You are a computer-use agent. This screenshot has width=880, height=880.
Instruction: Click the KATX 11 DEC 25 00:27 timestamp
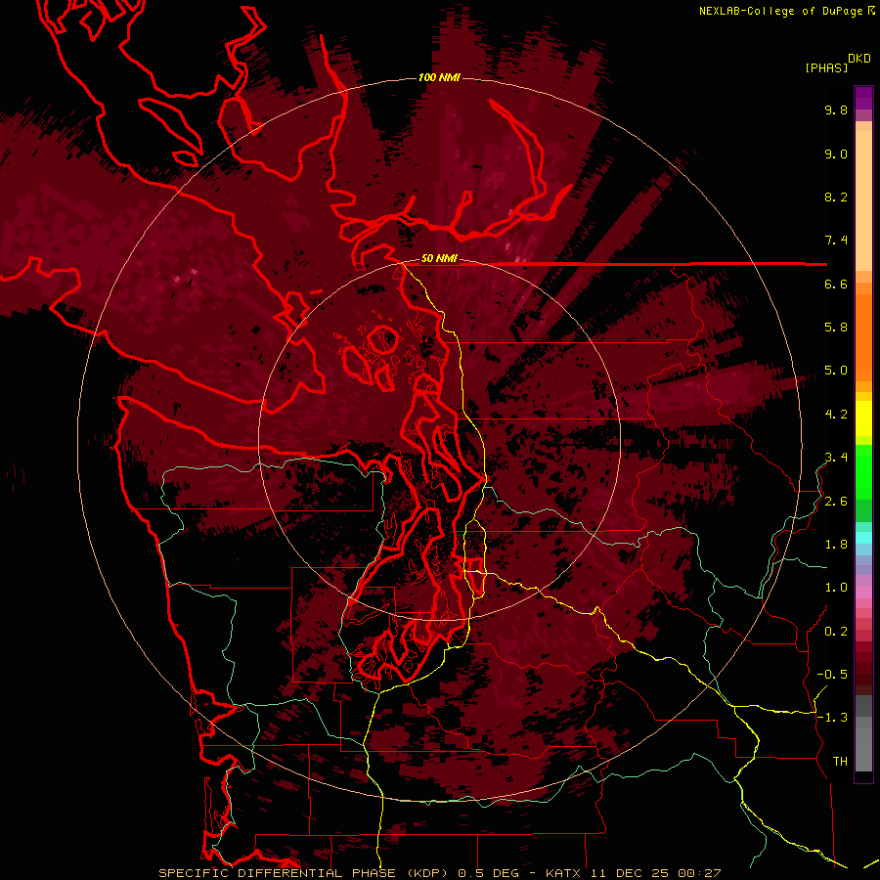point(633,873)
